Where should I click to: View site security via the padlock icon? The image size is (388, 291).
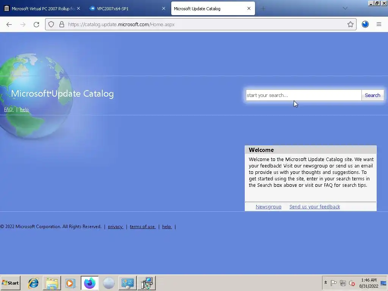tap(62, 24)
